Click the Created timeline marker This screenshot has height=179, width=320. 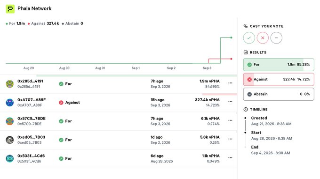tap(245, 118)
